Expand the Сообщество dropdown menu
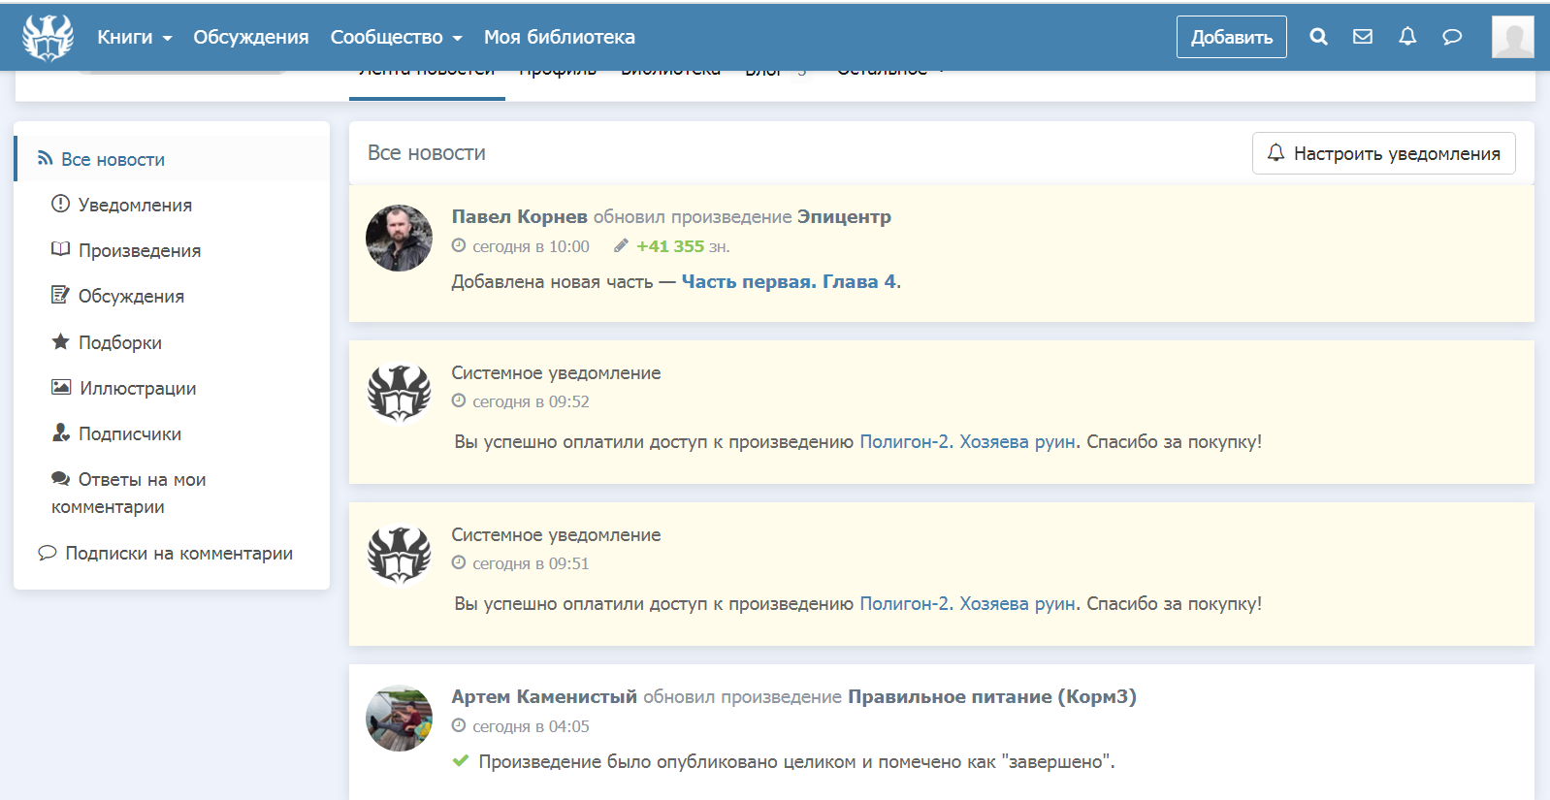This screenshot has height=800, width=1550. click(x=396, y=37)
